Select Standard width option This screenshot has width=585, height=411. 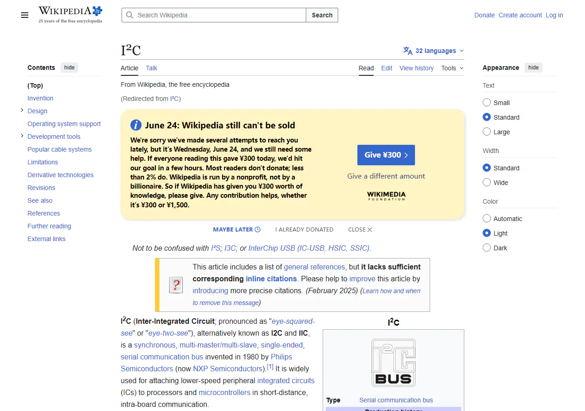point(487,168)
